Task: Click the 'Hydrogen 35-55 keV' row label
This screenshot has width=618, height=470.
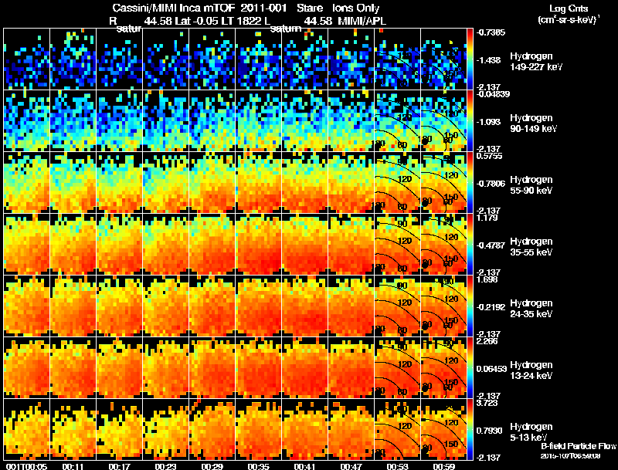Action: click(531, 247)
